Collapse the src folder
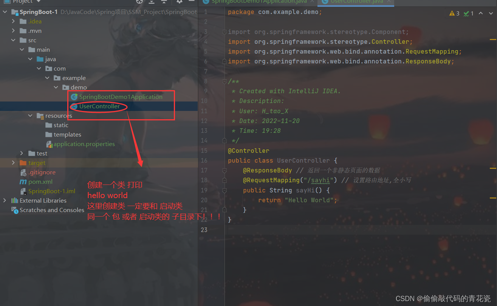Viewport: 497px width, 306px height. (x=13, y=40)
